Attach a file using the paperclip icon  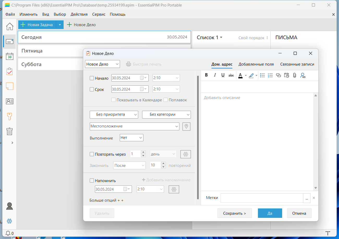295,75
